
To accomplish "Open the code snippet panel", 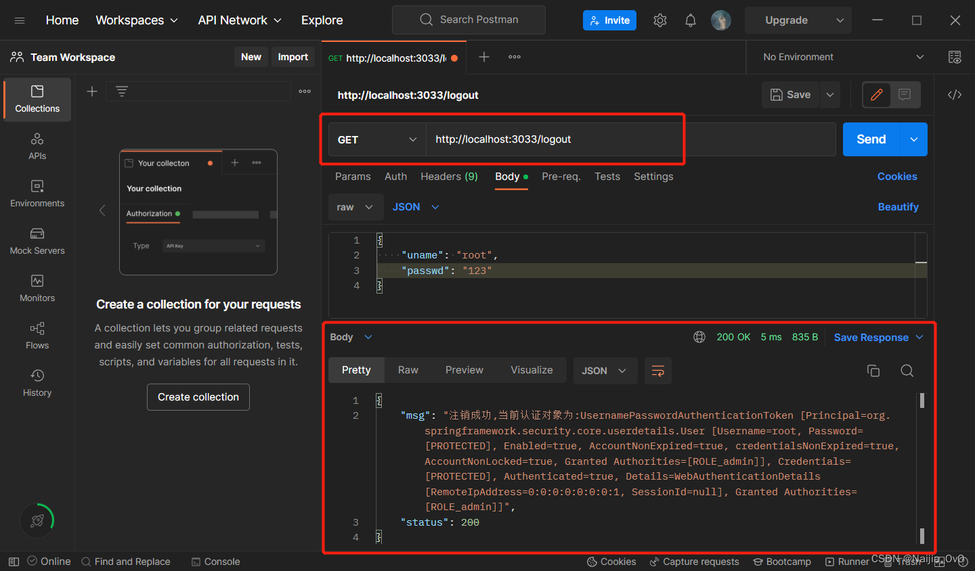I will (955, 95).
